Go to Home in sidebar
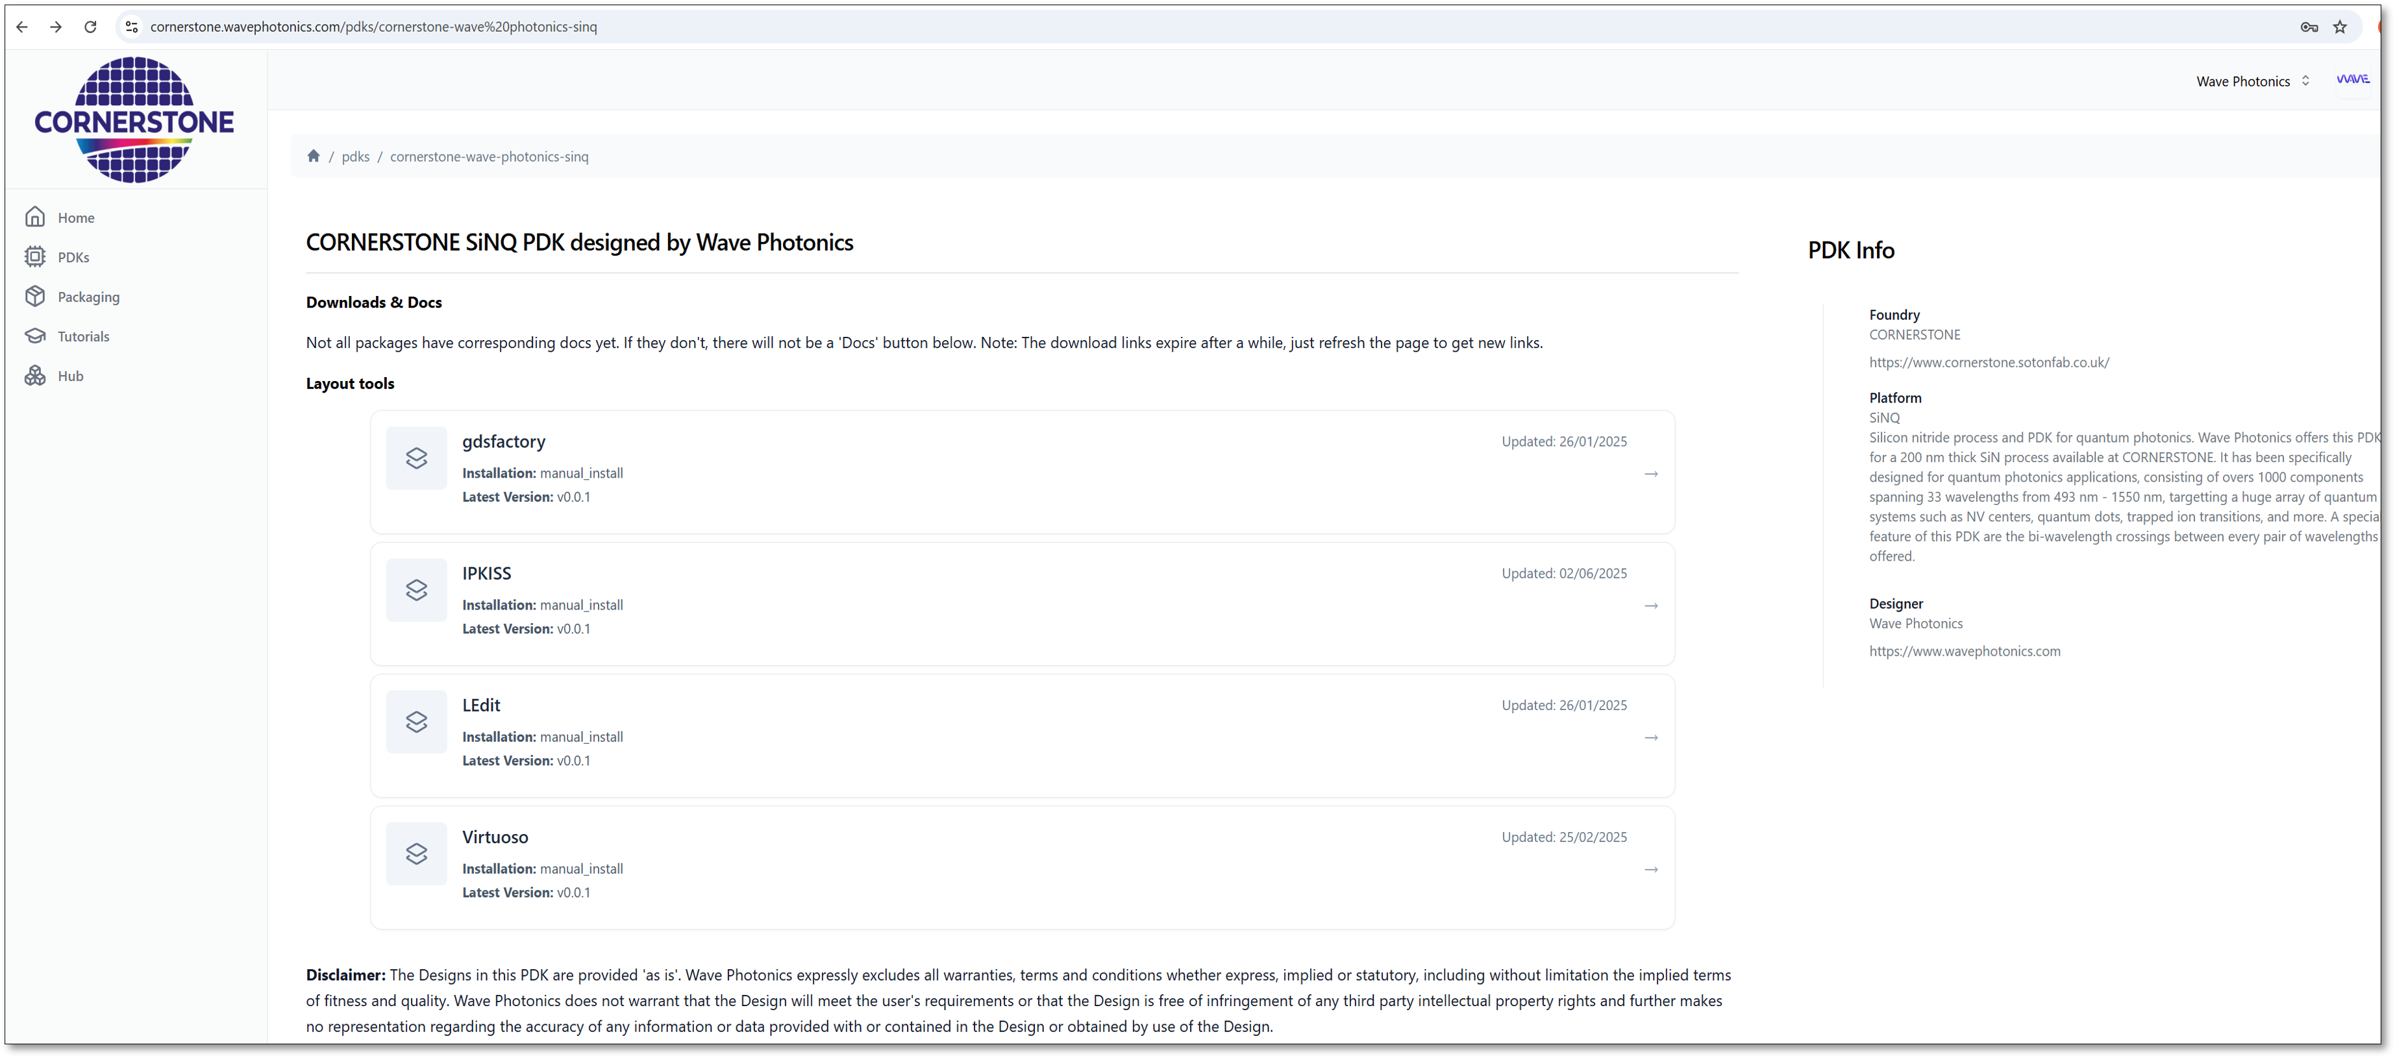 [x=76, y=217]
